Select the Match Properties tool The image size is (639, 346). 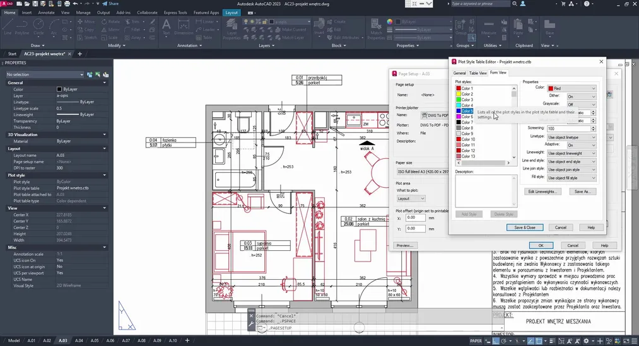tap(376, 29)
